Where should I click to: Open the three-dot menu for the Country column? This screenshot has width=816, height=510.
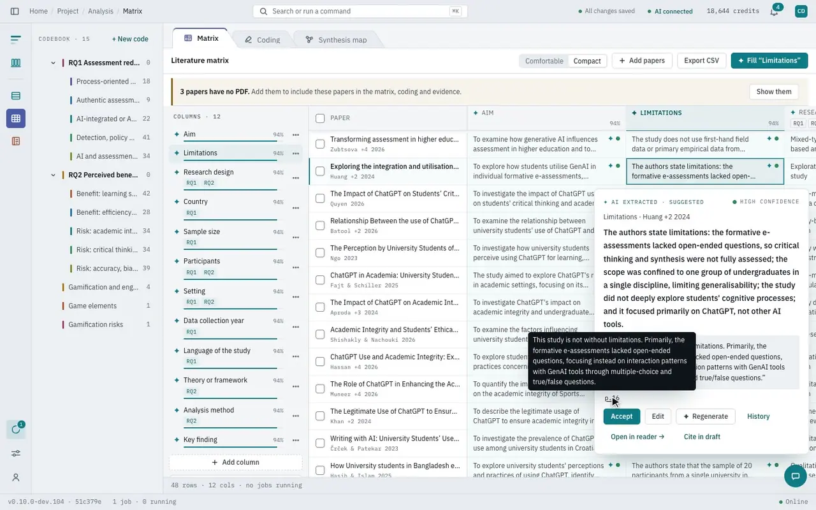pyautogui.click(x=296, y=207)
